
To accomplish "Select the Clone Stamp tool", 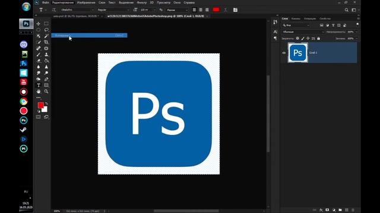I will 46,54.
